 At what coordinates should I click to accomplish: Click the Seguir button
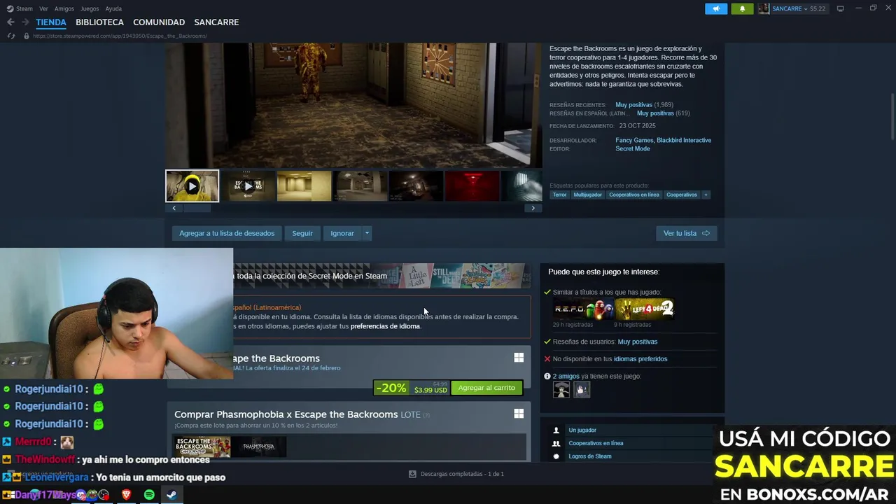click(302, 233)
